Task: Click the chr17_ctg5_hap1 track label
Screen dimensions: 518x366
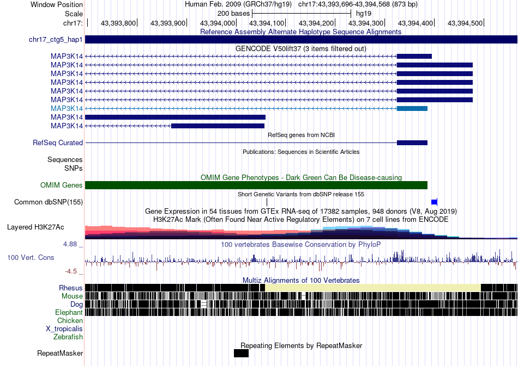Action: pos(56,40)
